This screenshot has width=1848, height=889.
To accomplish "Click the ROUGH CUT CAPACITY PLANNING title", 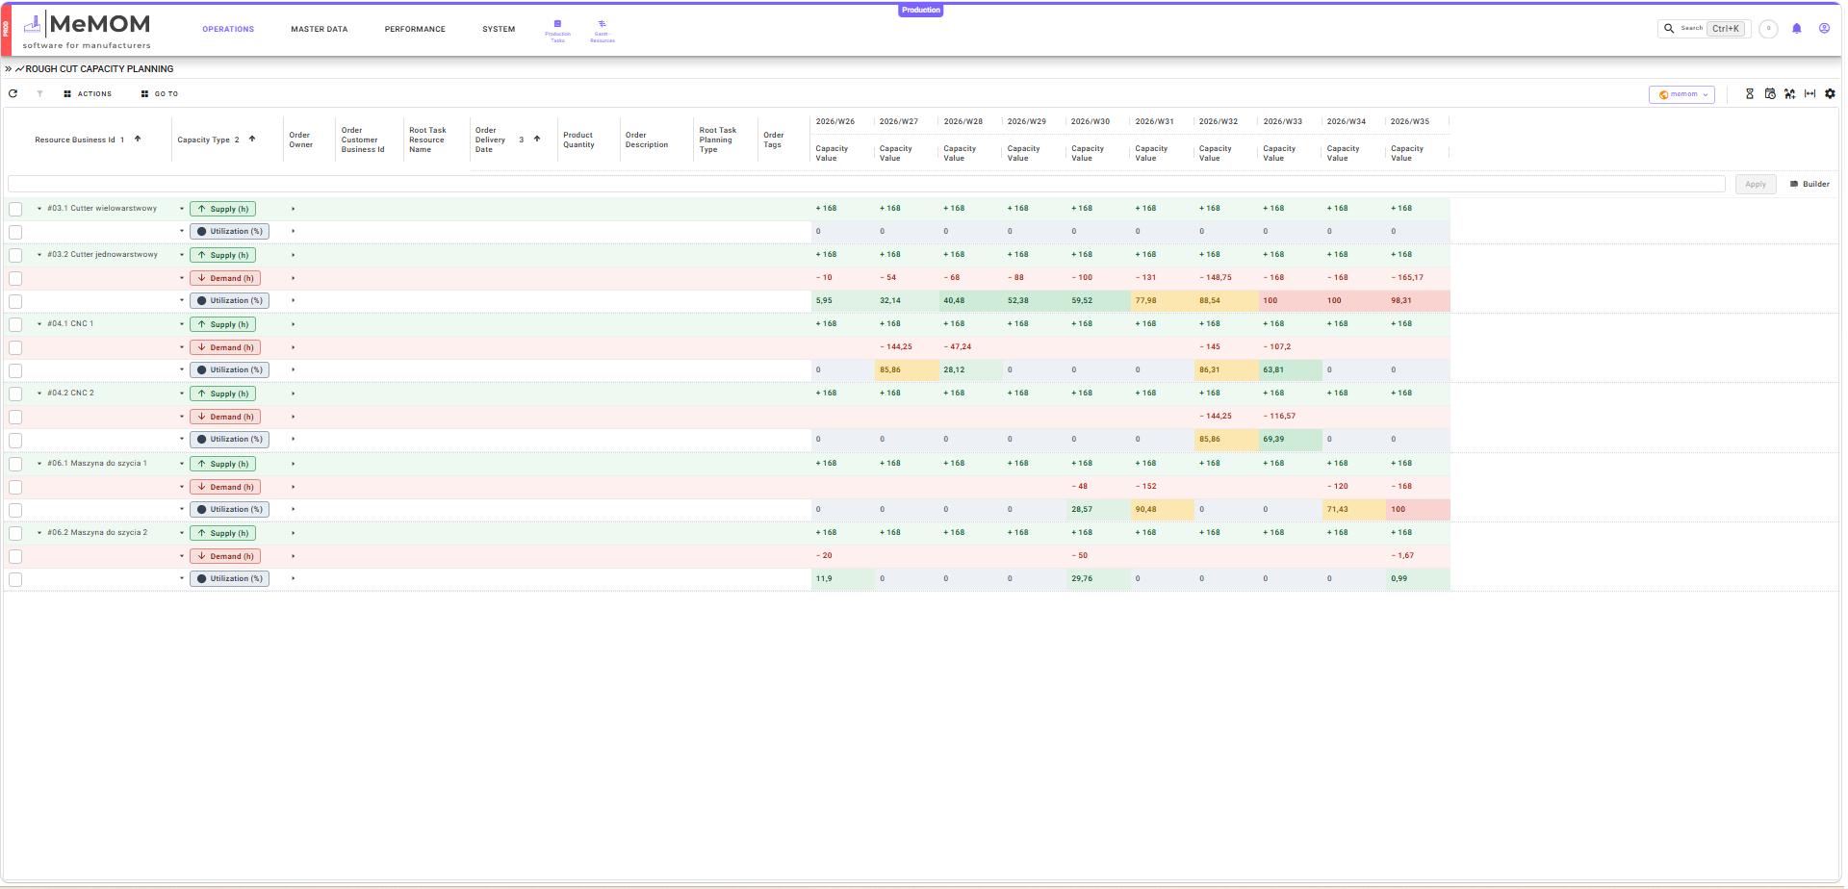I will (x=99, y=69).
